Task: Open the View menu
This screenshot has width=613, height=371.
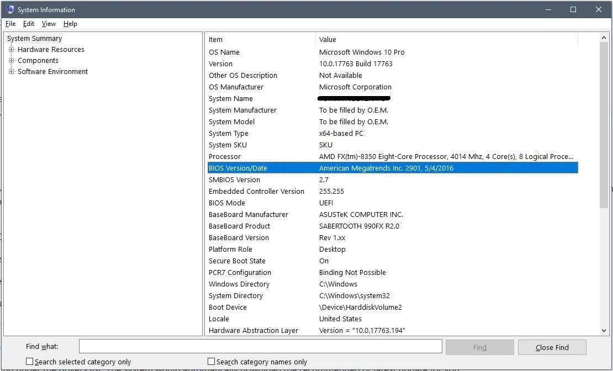Action: click(49, 24)
